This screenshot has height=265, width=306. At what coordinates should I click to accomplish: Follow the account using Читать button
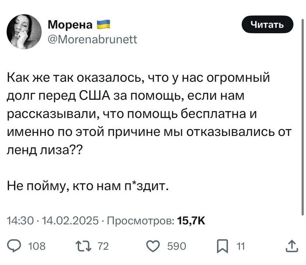pyautogui.click(x=268, y=24)
